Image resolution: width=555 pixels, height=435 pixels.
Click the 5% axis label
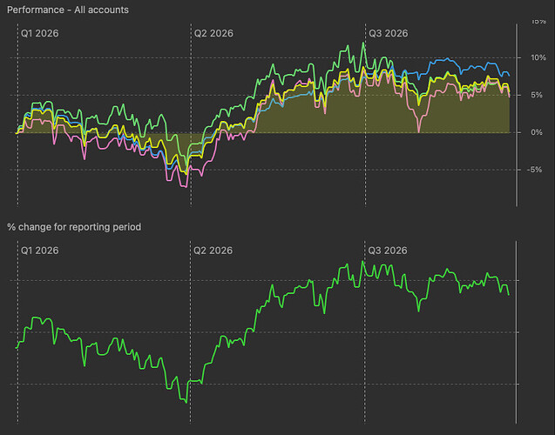click(x=536, y=95)
